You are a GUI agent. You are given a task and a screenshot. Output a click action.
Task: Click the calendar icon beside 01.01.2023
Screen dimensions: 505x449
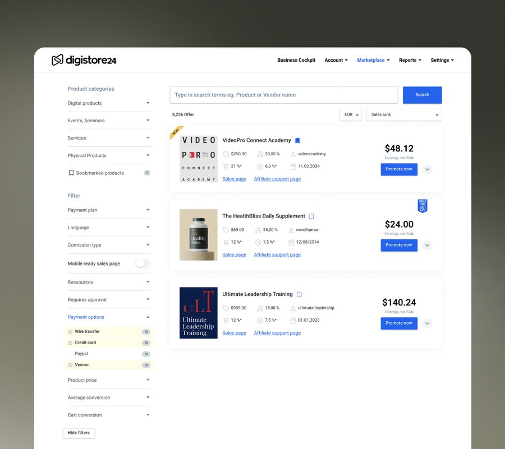coord(293,320)
